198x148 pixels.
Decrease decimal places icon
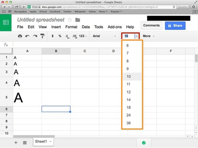pyautogui.click(x=67, y=36)
